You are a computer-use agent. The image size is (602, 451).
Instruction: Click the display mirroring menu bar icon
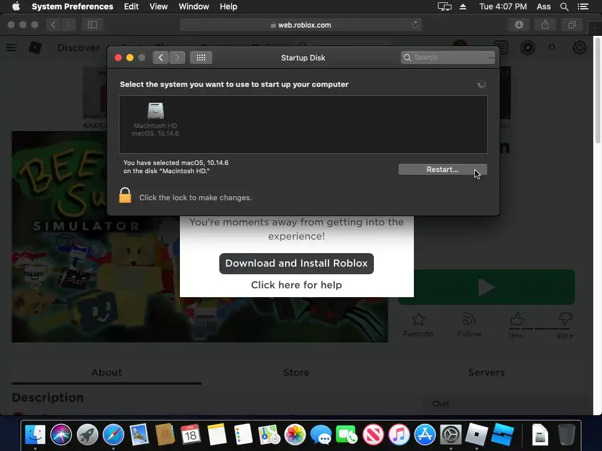pyautogui.click(x=444, y=6)
